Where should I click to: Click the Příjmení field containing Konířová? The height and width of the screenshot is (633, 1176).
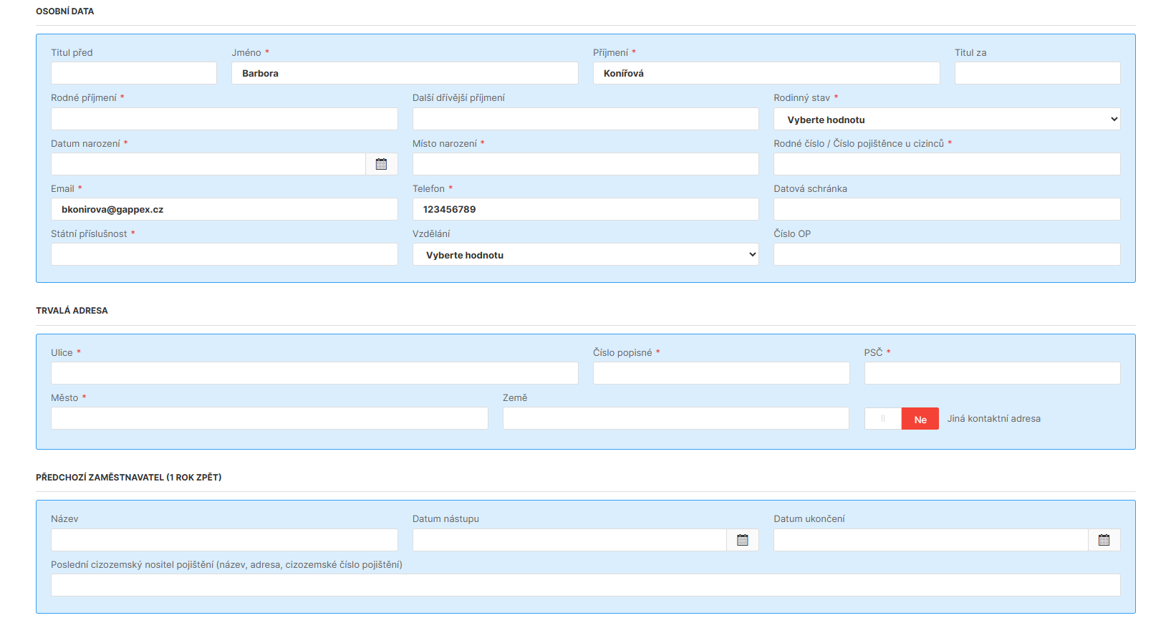766,73
